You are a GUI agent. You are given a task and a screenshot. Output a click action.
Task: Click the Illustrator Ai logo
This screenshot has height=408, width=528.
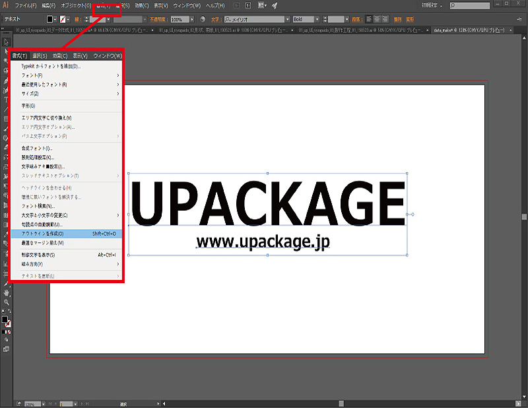pos(5,5)
